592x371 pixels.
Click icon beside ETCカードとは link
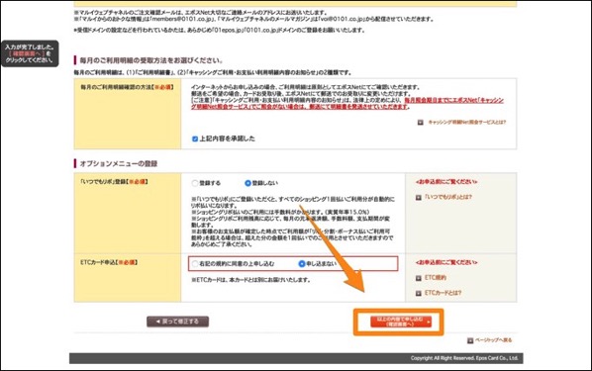point(419,293)
